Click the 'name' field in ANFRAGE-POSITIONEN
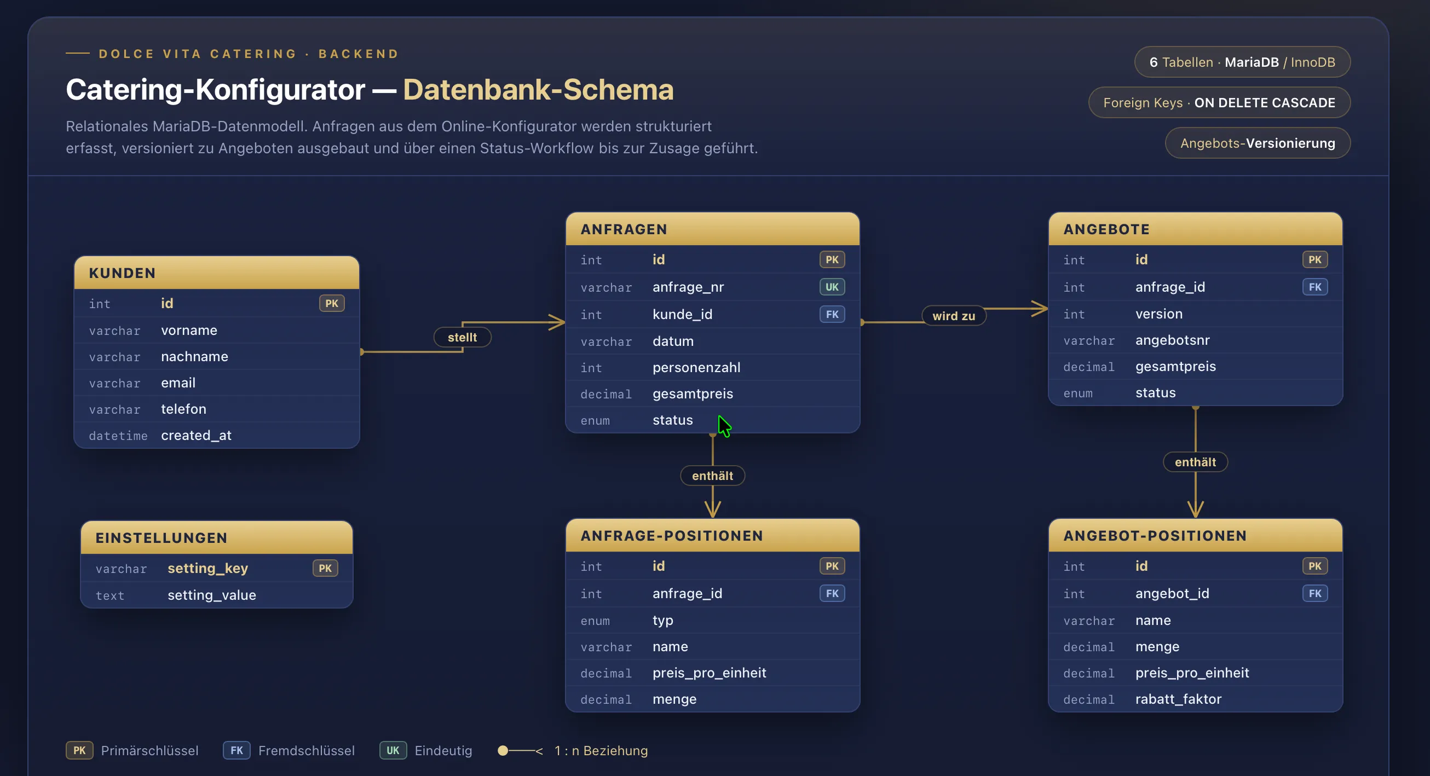Screen dimensions: 1430x776 (x=712, y=646)
